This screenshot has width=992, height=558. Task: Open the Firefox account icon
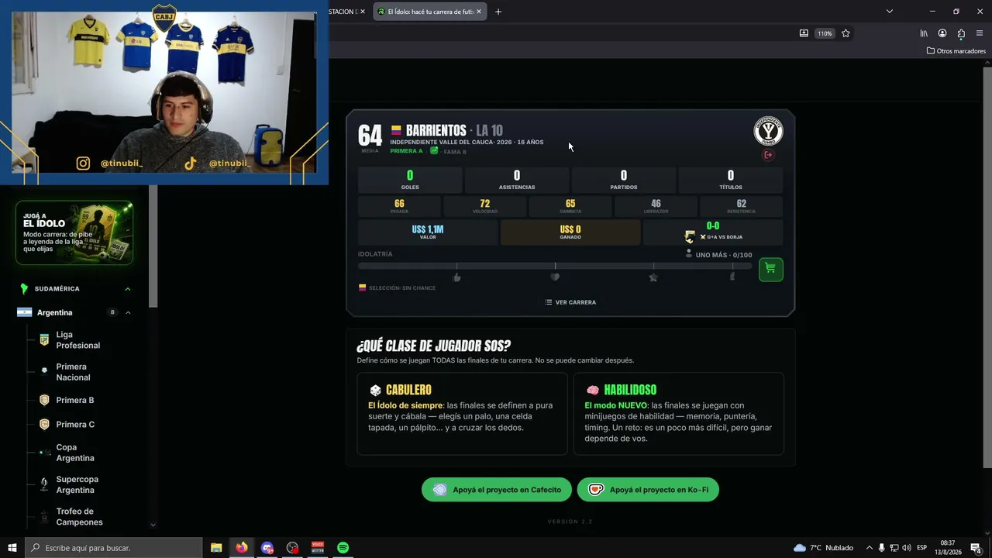(942, 33)
